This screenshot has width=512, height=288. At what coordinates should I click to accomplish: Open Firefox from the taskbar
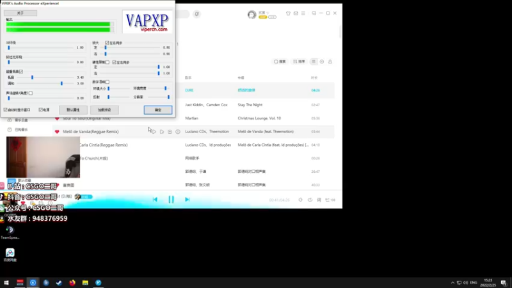coord(72,283)
